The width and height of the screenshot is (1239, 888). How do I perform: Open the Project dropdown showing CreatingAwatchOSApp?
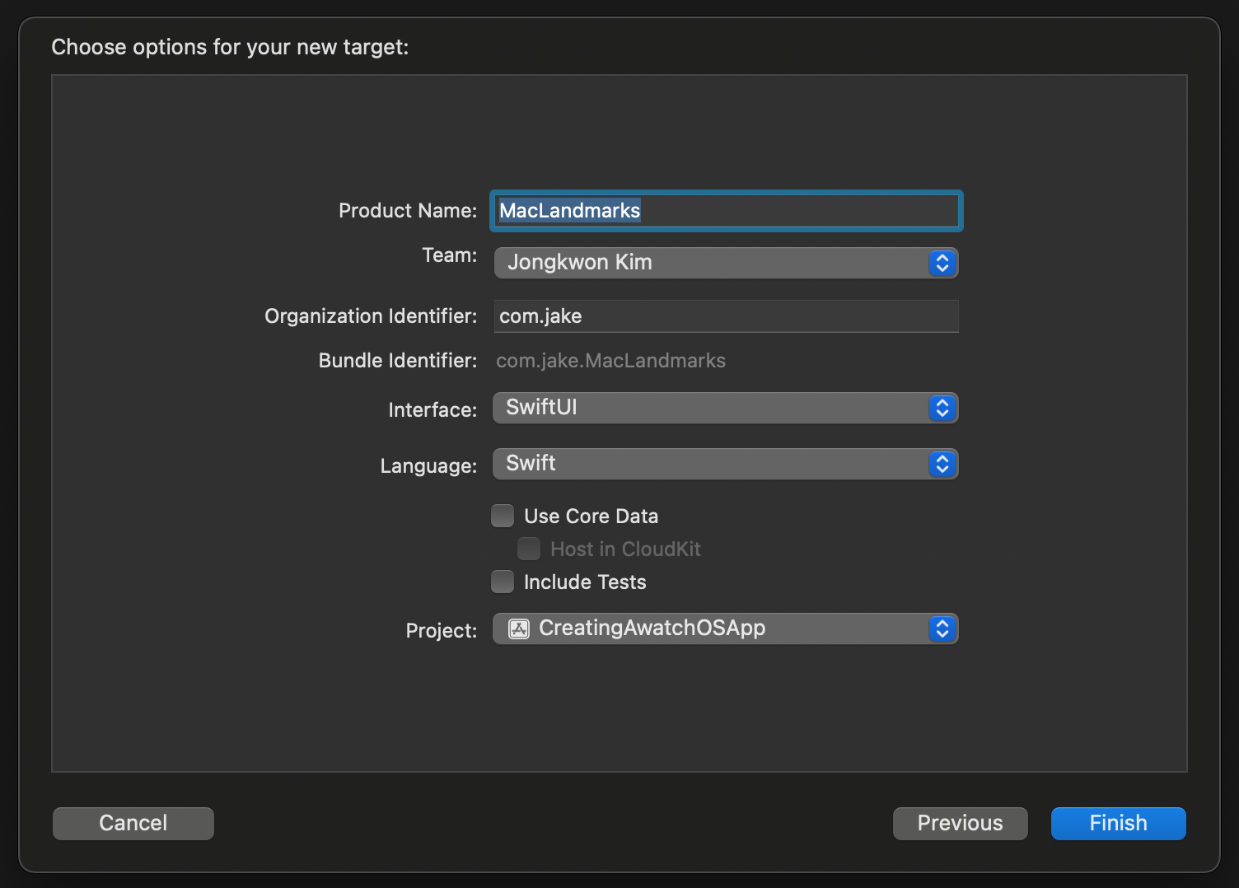[x=726, y=629]
